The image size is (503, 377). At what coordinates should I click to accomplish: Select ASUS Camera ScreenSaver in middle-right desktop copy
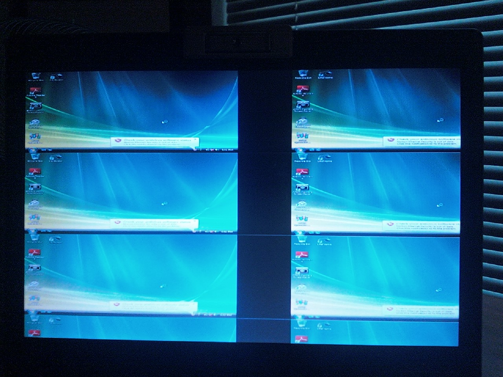tap(303, 189)
